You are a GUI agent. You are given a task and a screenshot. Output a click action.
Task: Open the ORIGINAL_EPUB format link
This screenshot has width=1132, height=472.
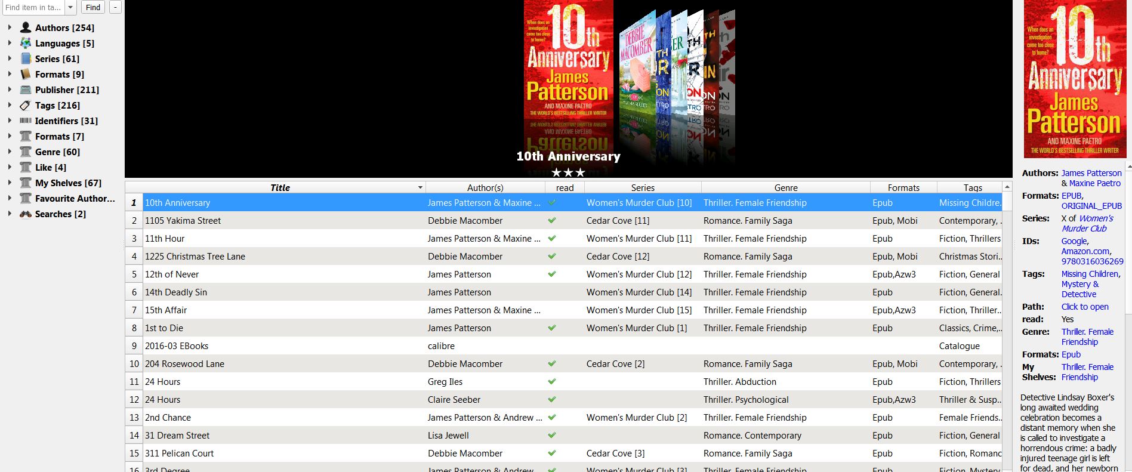pos(1091,206)
